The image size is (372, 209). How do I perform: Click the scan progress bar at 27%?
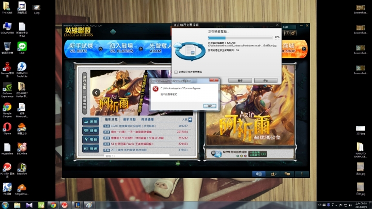(x=240, y=38)
